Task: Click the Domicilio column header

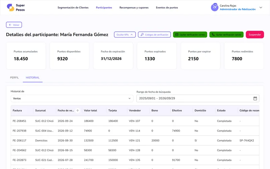Action: [200, 111]
